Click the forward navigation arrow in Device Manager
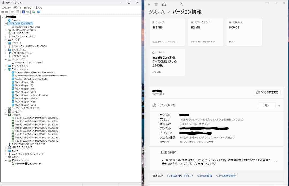The height and width of the screenshot is (186, 289). pos(7,12)
